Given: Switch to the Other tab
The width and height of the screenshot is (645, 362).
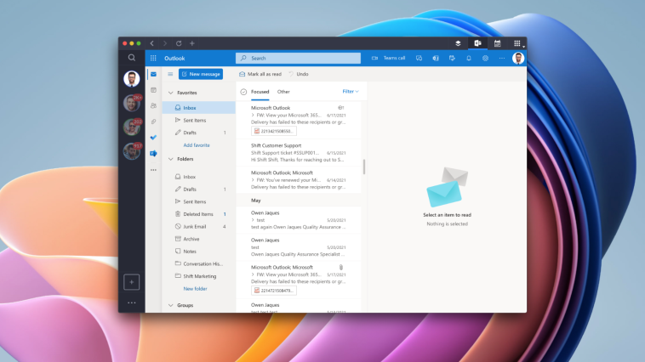Looking at the screenshot, I should (283, 92).
